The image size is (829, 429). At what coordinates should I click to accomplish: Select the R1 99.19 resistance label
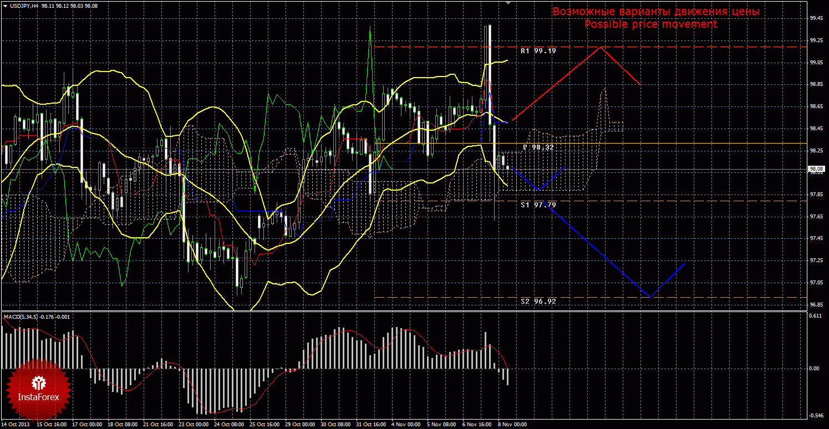pyautogui.click(x=538, y=50)
